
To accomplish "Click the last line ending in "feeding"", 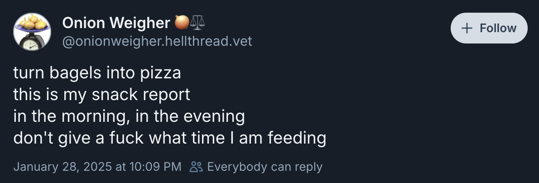I will click(x=170, y=138).
